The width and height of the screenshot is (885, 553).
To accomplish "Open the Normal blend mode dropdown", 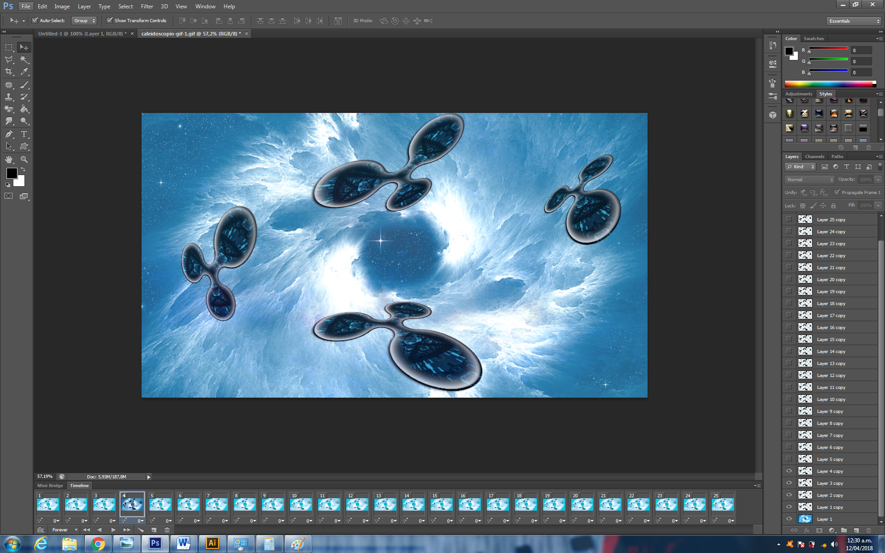I will point(809,179).
